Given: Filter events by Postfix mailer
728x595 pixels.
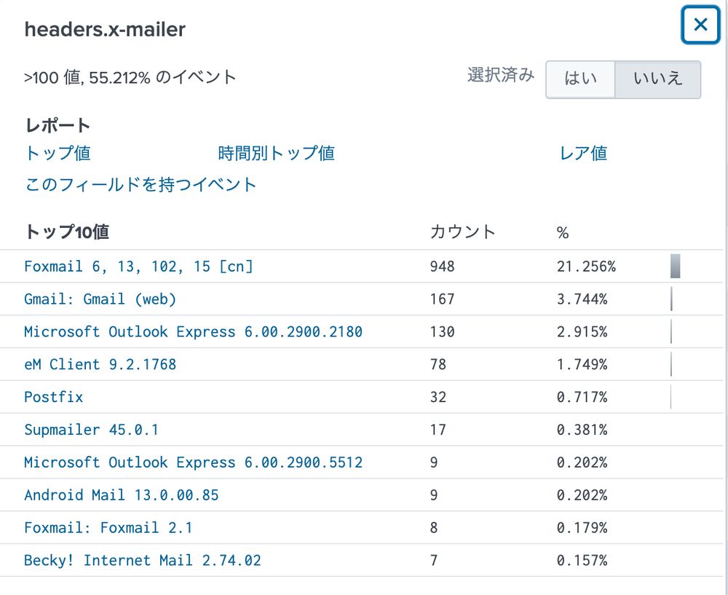Looking at the screenshot, I should click(x=53, y=397).
